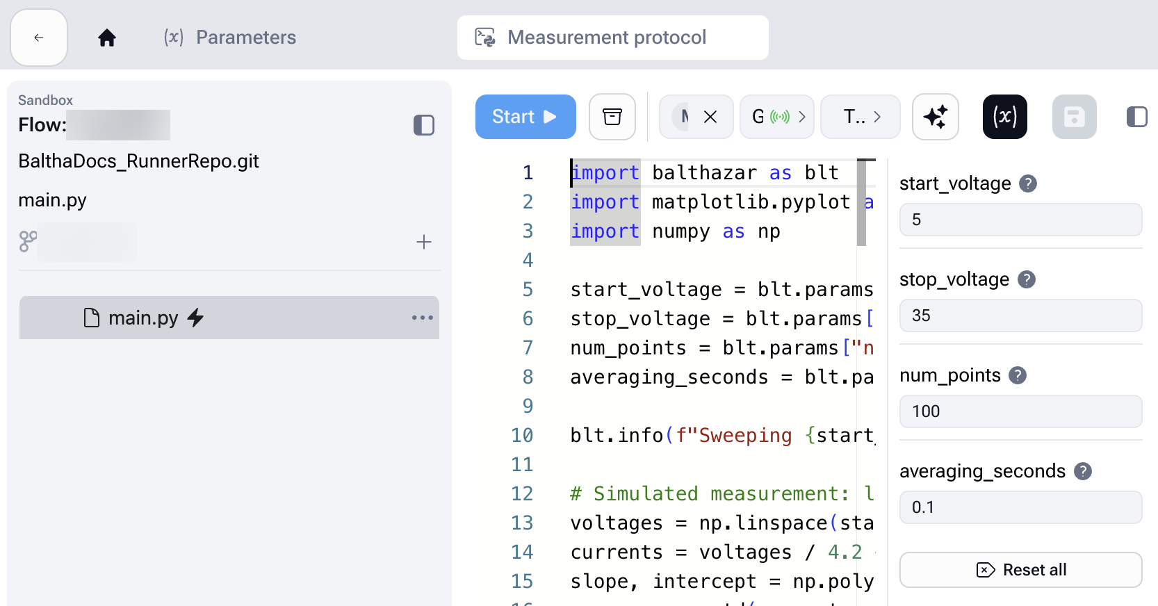
Task: Click the back arrow button
Action: pyautogui.click(x=39, y=38)
